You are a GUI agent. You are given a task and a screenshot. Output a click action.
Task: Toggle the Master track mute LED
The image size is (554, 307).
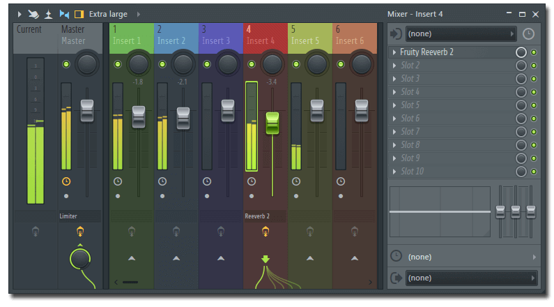click(x=66, y=64)
